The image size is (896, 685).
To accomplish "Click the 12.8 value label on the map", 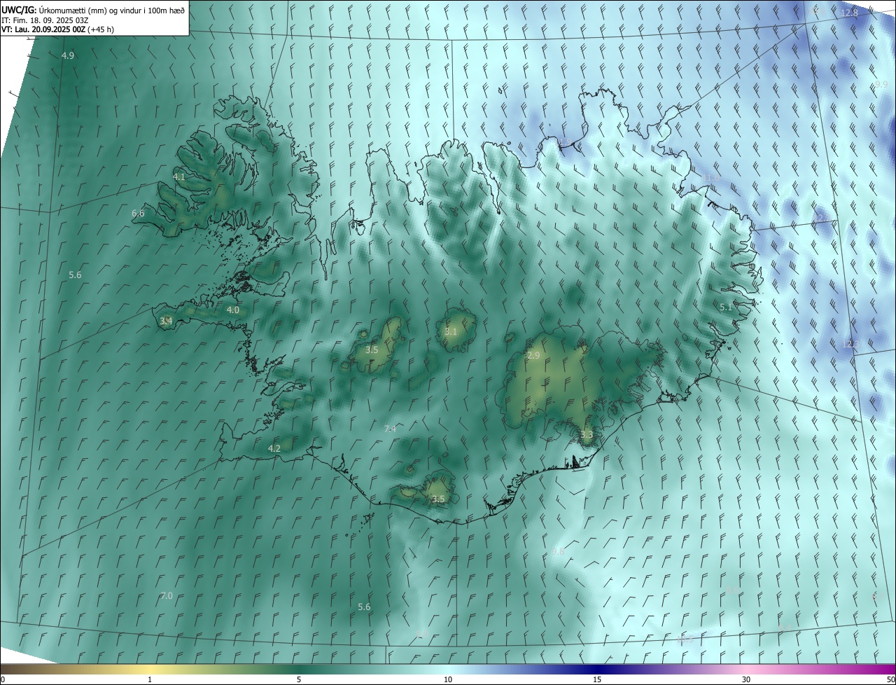I will (849, 13).
